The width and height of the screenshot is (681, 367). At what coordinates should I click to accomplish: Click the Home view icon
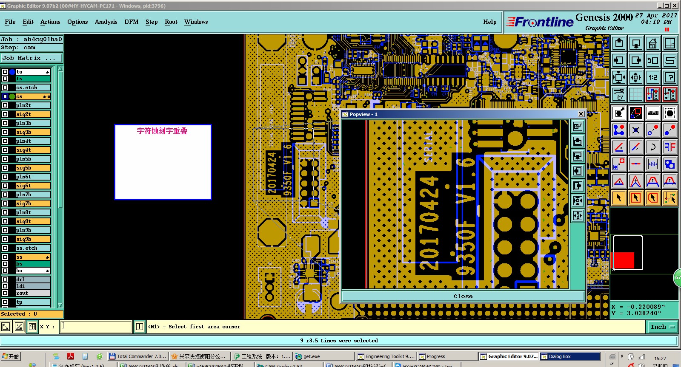pos(653,43)
